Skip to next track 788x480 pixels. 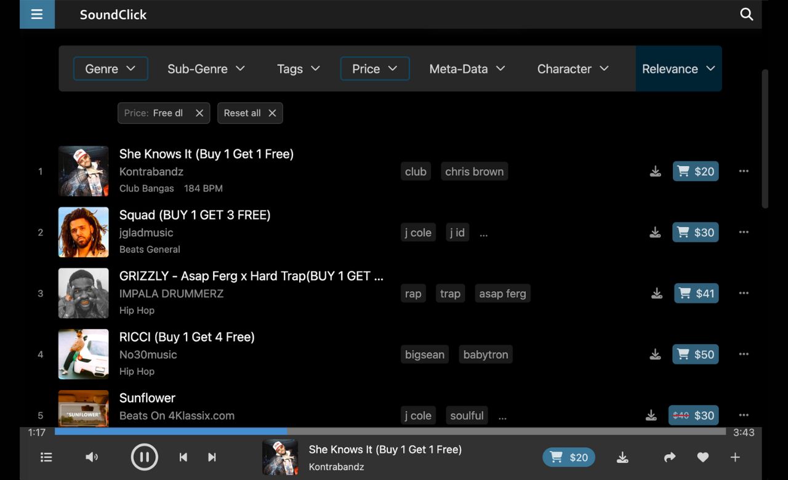point(212,457)
